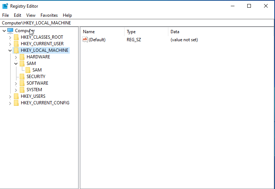Screen dimensions: 275x189
Task: Select the HKEY_CURRENT_CONFIG label
Action: 45,103
